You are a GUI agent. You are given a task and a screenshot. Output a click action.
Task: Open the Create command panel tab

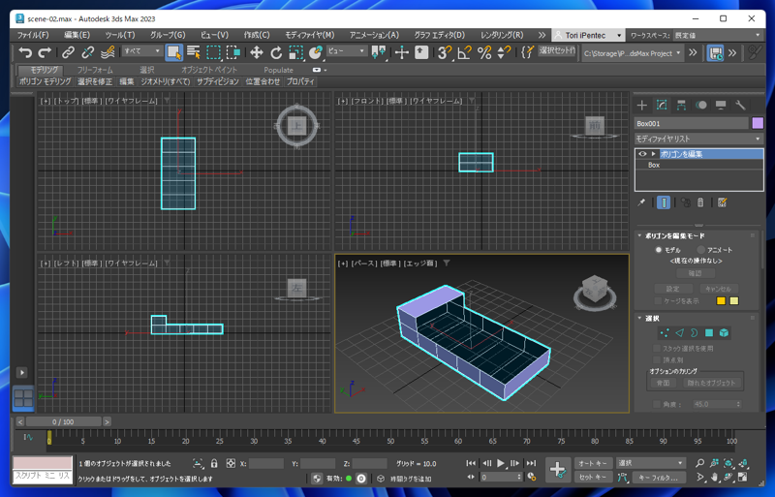click(x=642, y=105)
